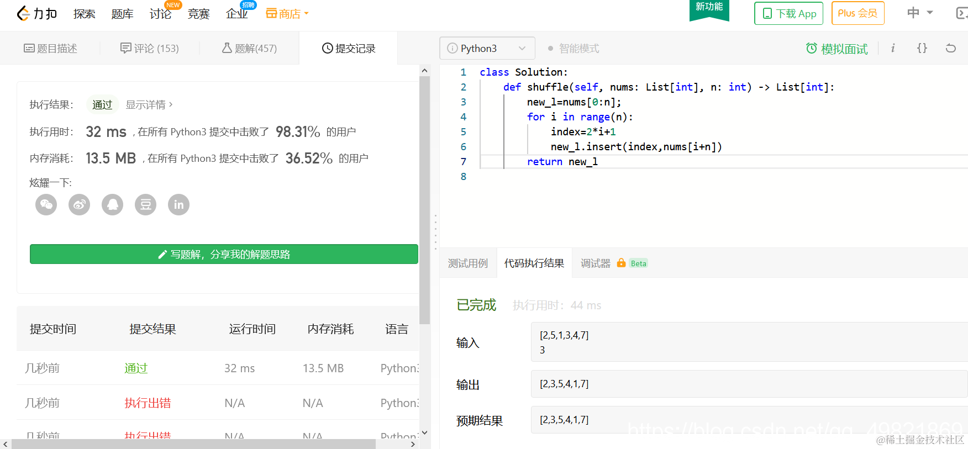Switch to 测试用例 tab
Viewport: 968px width, 449px height.
[x=468, y=263]
